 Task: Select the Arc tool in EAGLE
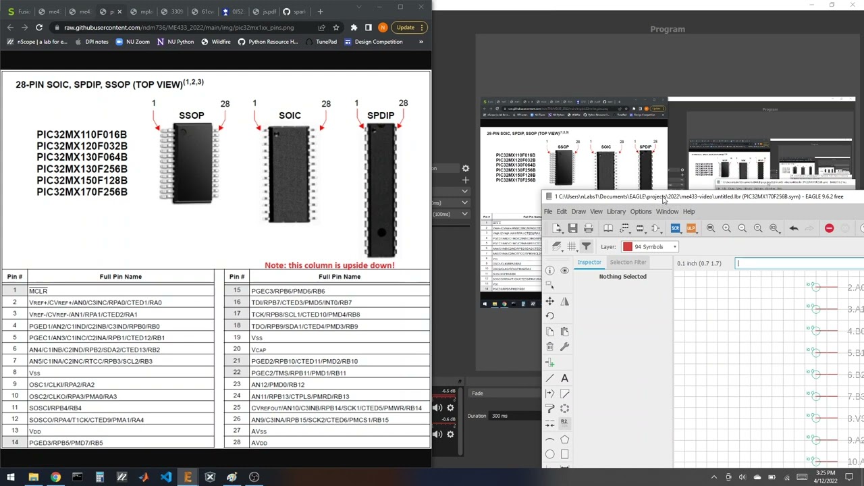click(550, 439)
